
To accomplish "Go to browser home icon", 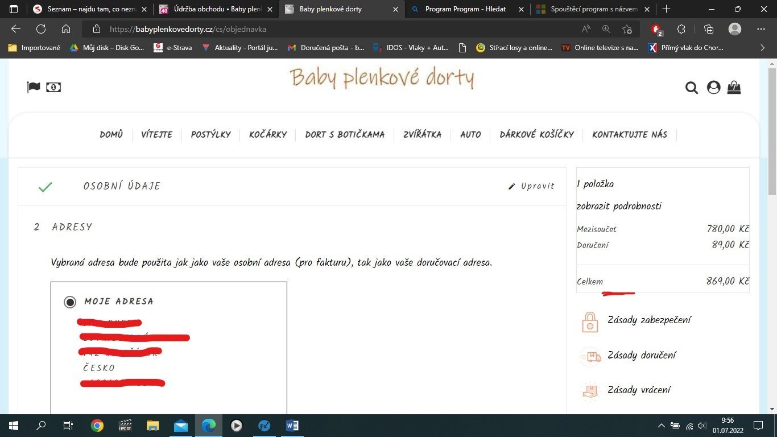I will (66, 29).
